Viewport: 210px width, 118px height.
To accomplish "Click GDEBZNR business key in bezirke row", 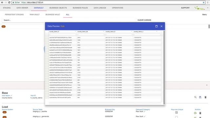I will click(109, 111).
